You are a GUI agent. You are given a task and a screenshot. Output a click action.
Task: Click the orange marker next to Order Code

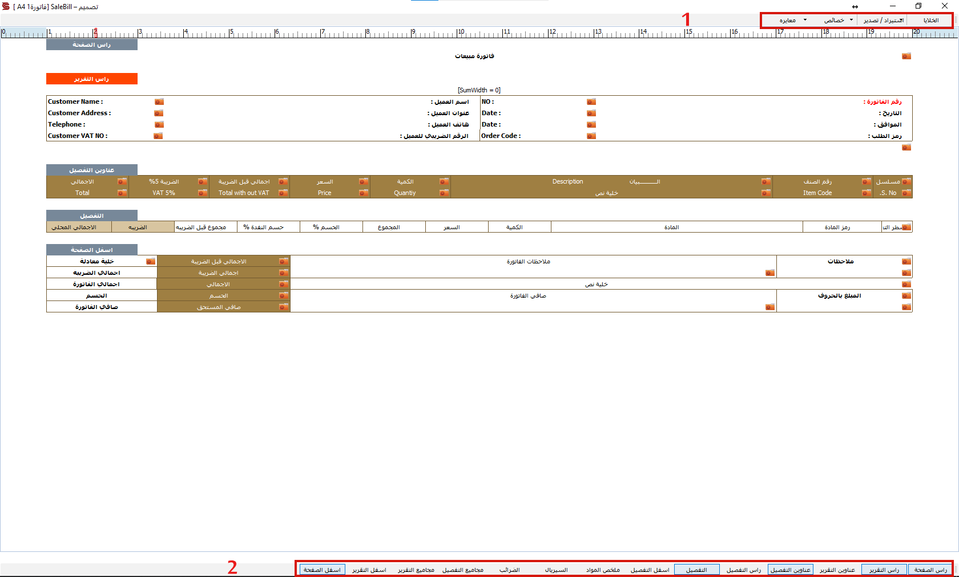(591, 136)
